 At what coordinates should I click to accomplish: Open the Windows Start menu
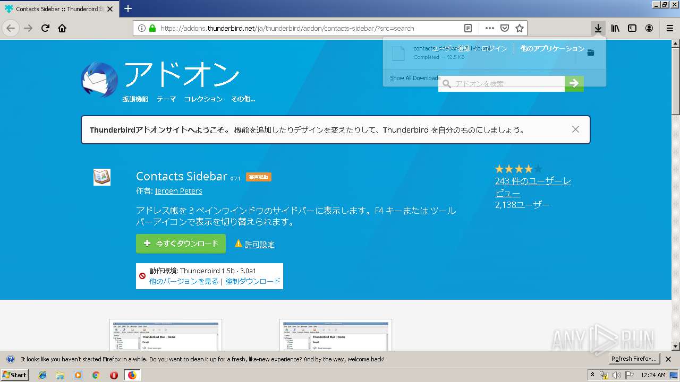pyautogui.click(x=15, y=375)
